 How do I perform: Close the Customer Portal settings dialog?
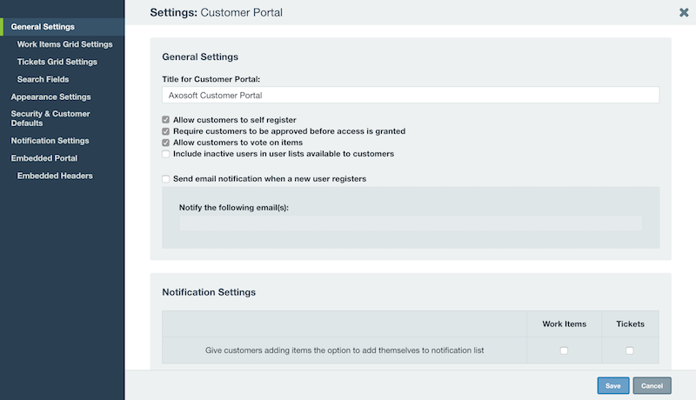pos(684,12)
